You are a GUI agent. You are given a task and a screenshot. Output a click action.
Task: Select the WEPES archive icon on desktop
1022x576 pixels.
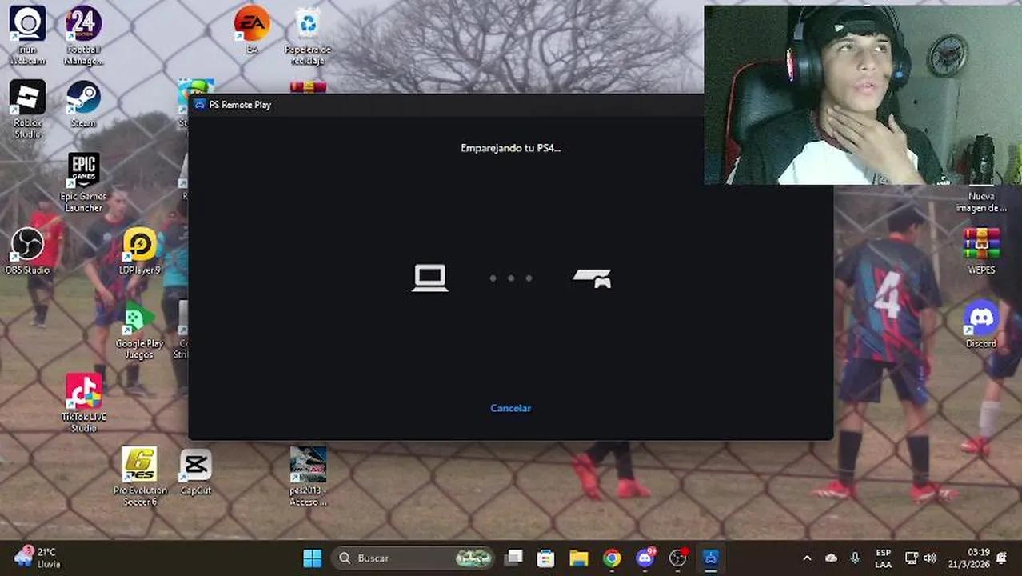981,251
